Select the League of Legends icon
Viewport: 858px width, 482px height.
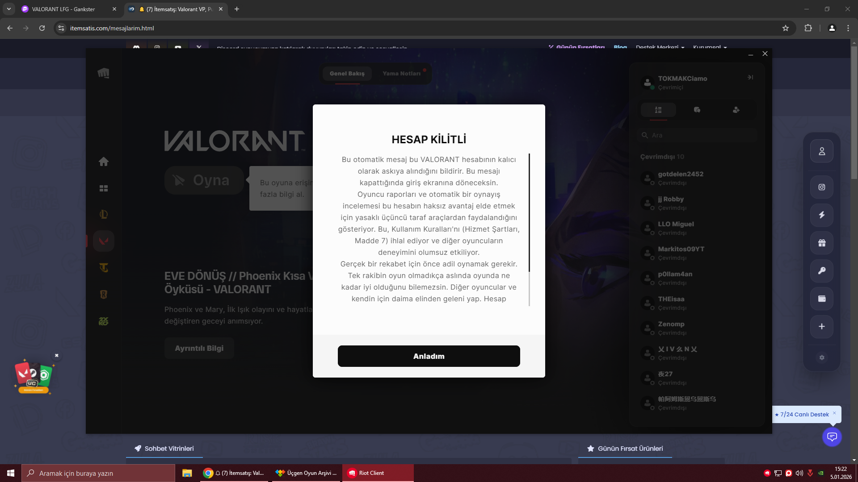[103, 214]
